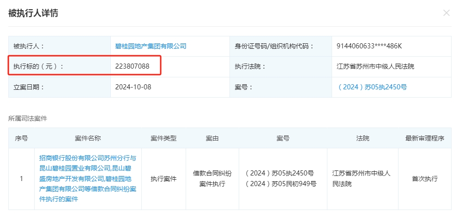Select the 法院 column header
This screenshot has height=222, width=459.
click(x=362, y=138)
